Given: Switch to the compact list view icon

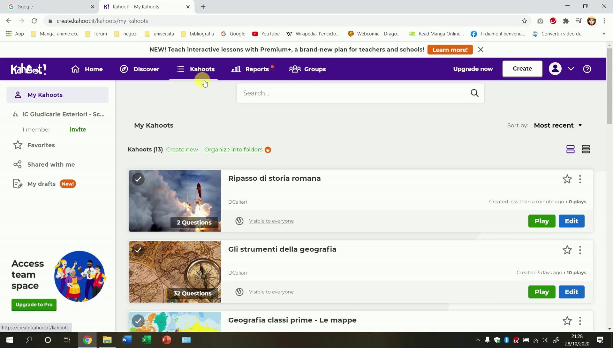Looking at the screenshot, I should point(586,149).
